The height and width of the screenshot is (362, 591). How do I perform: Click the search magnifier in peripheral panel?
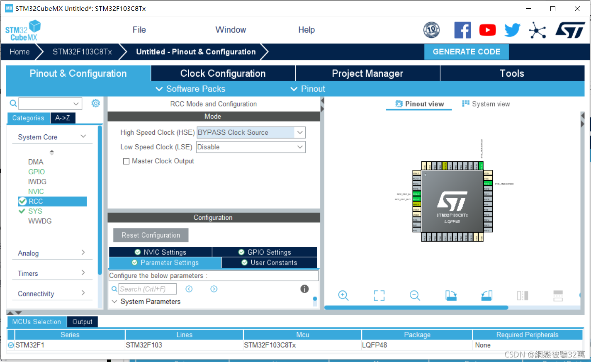tap(13, 103)
